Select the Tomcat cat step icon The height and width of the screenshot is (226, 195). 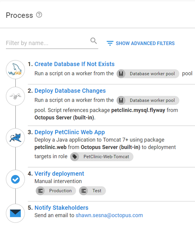pos(15,138)
